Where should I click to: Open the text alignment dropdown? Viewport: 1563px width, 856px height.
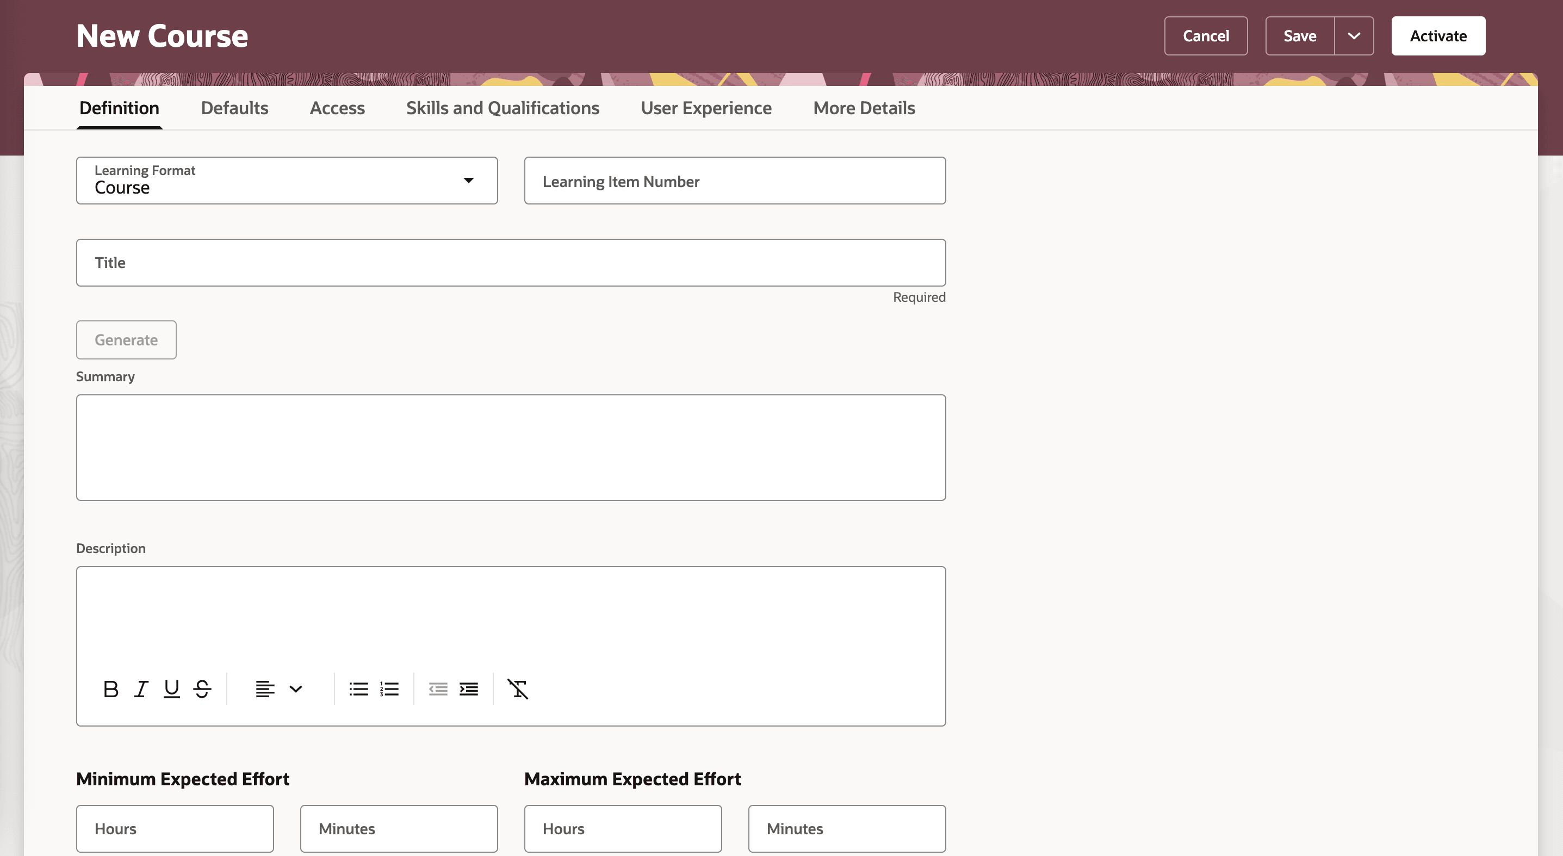coord(295,688)
